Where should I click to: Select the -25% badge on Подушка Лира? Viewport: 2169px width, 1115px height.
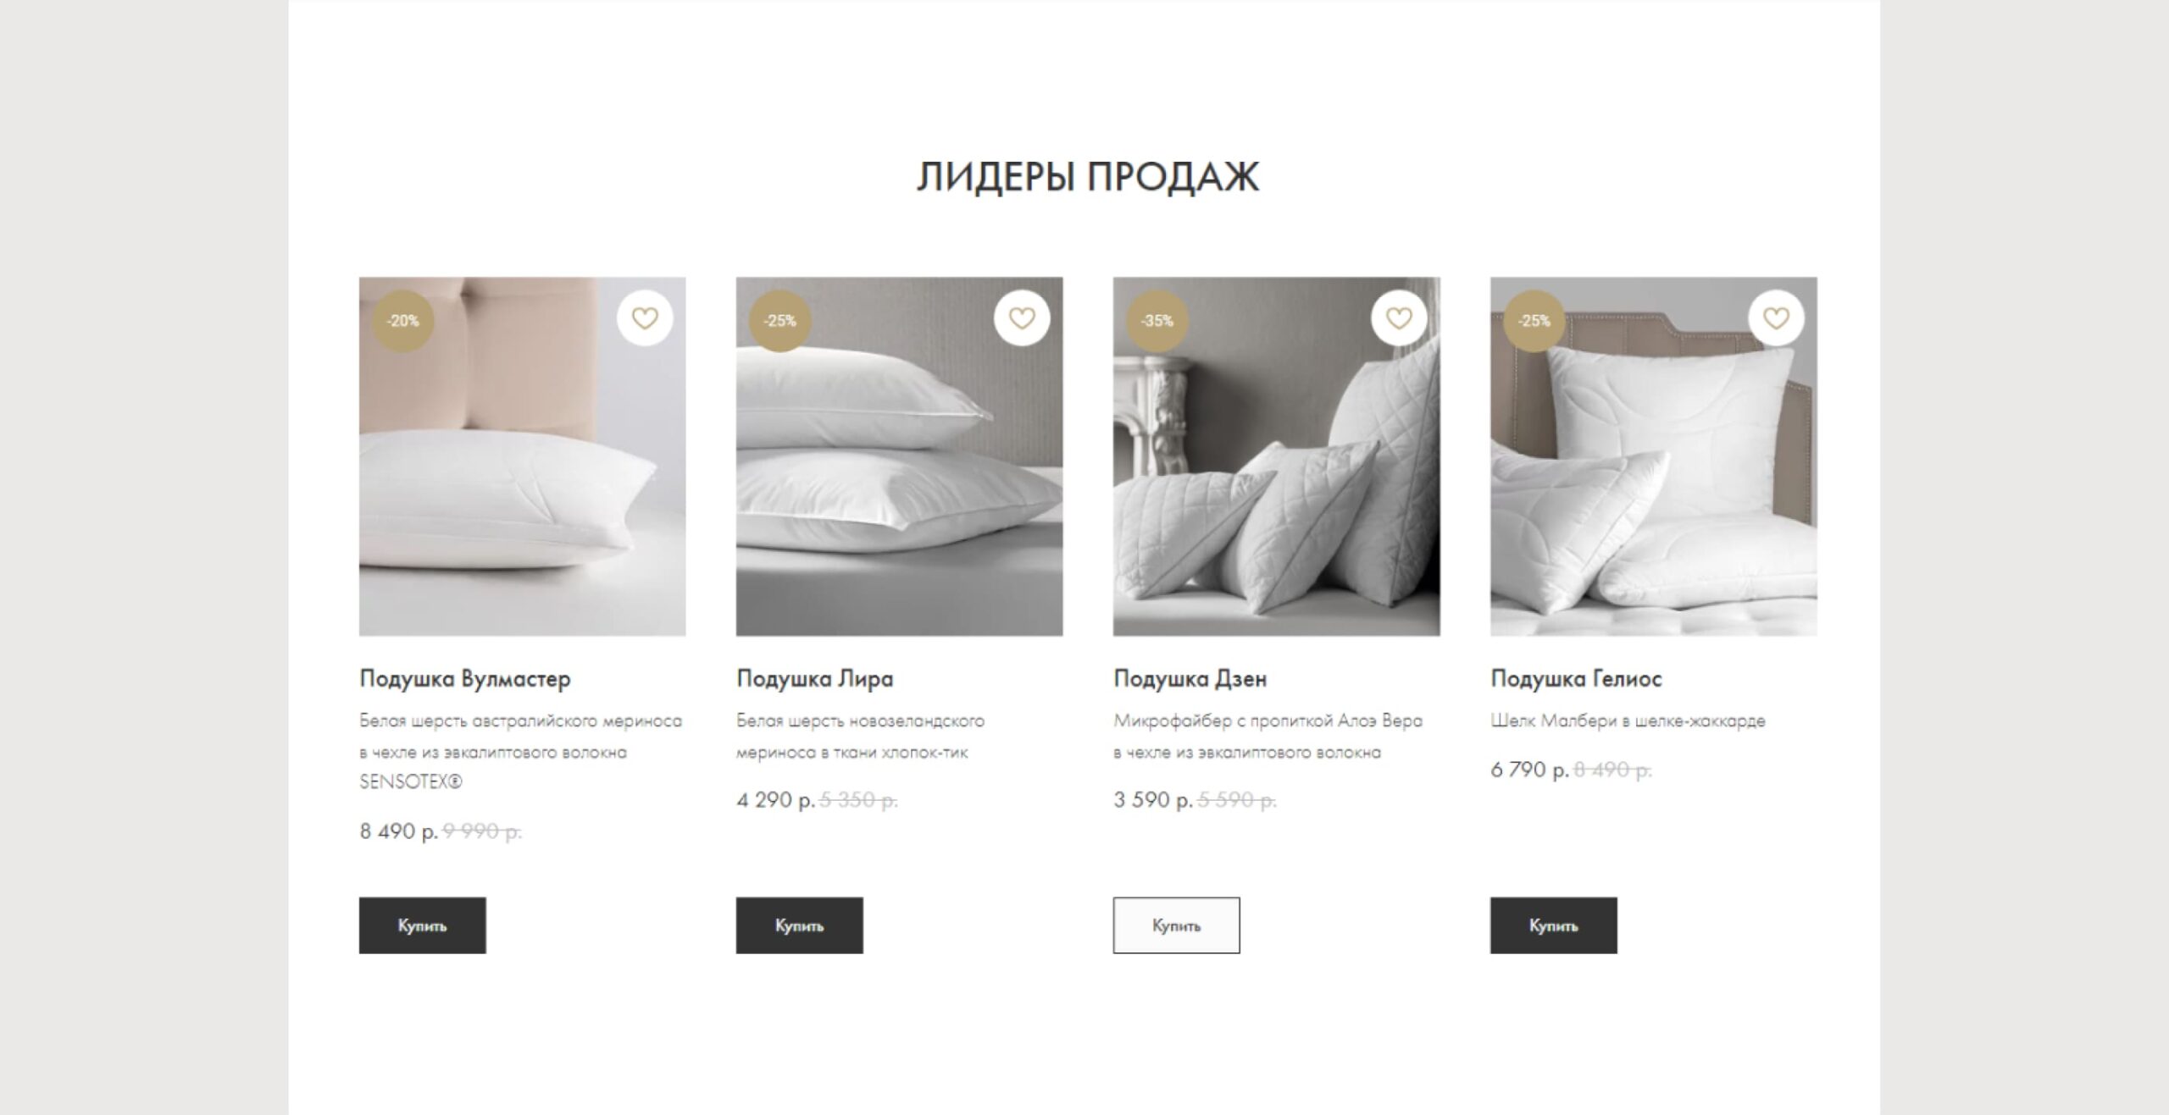(x=779, y=321)
